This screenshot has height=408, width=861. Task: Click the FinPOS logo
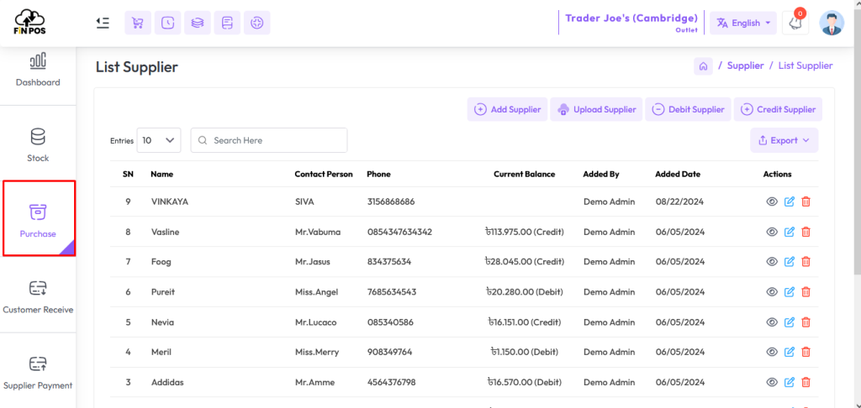pyautogui.click(x=29, y=23)
